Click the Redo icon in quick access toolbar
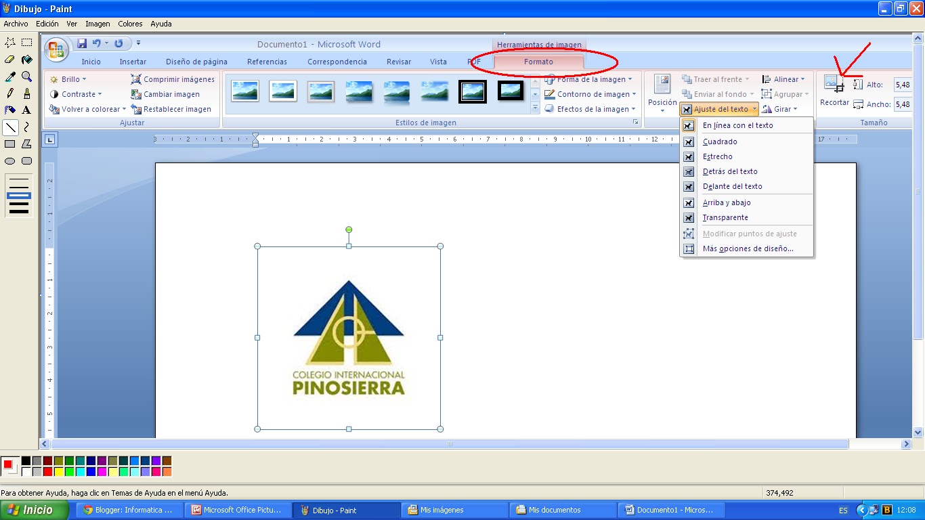The height and width of the screenshot is (520, 925). (119, 43)
